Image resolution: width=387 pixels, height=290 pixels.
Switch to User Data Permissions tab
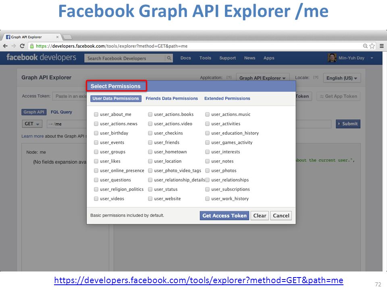(x=116, y=98)
